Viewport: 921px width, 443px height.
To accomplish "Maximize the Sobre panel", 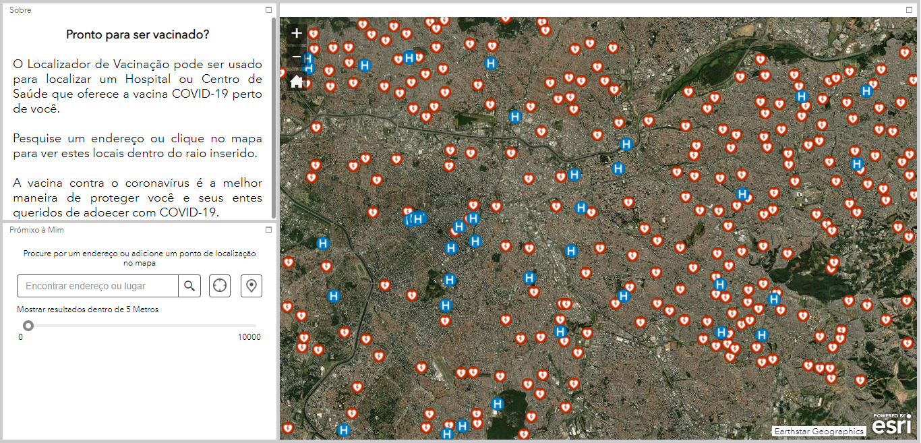I will coord(268,10).
